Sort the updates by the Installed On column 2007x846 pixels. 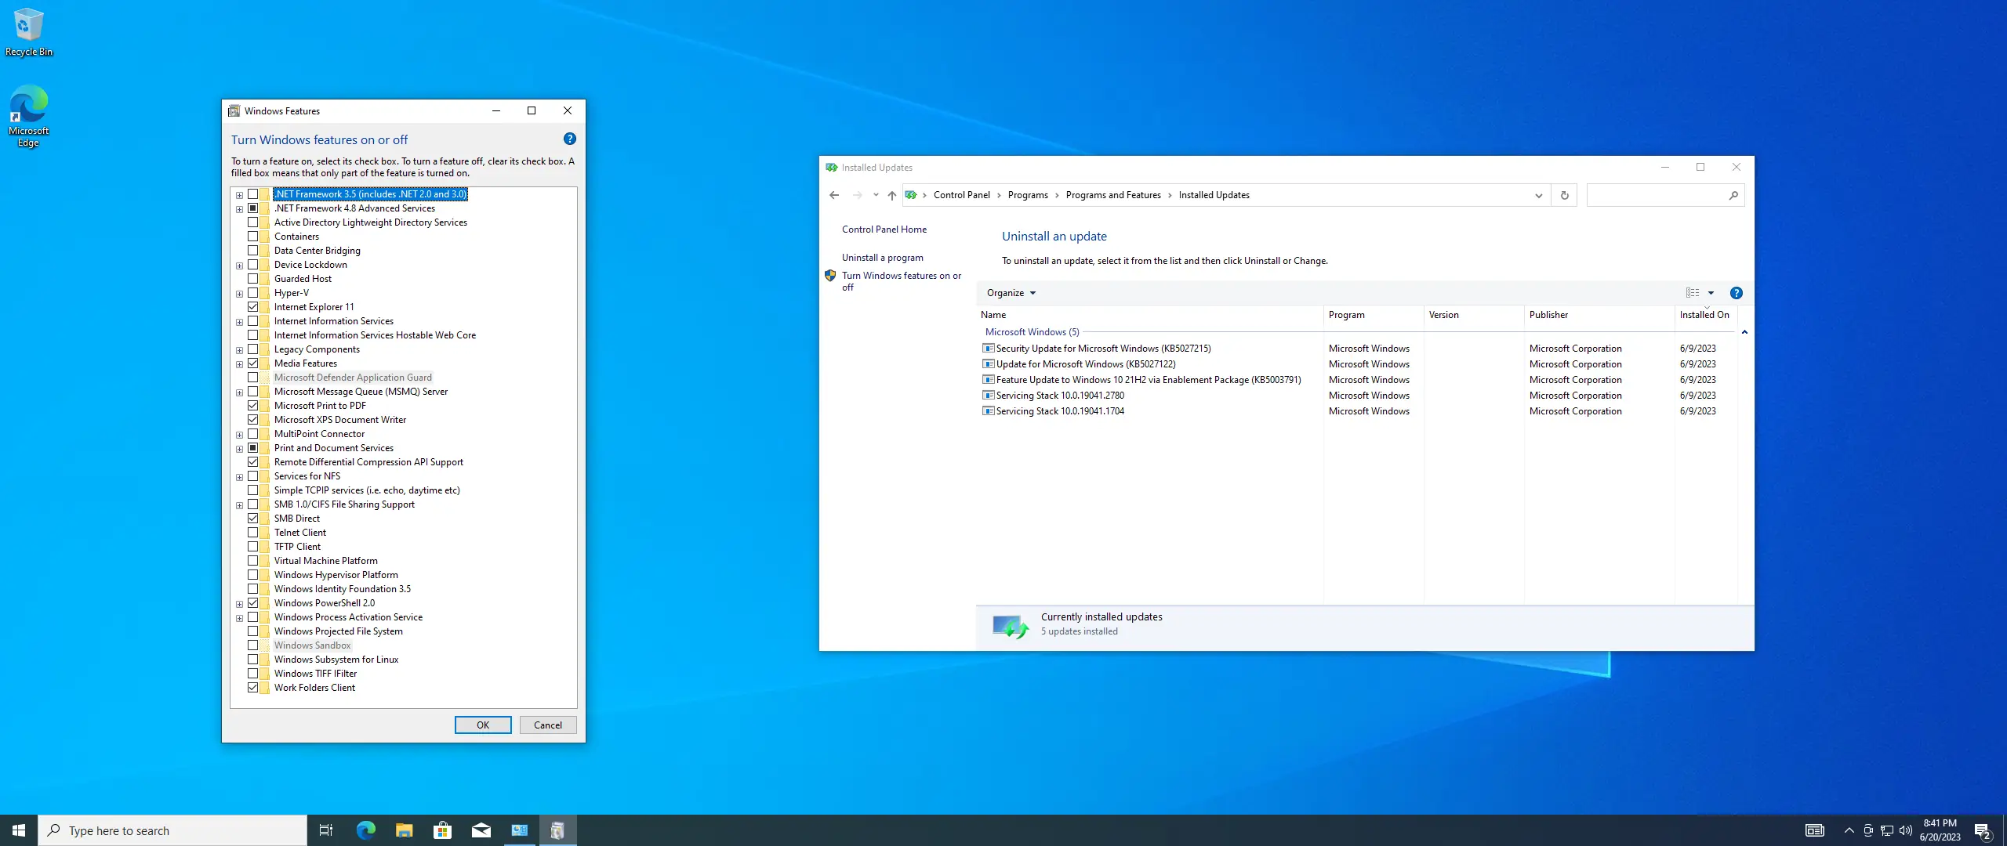tap(1704, 315)
